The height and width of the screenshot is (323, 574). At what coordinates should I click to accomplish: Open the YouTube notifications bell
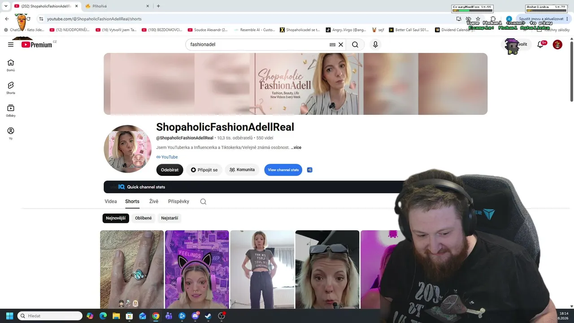(540, 44)
